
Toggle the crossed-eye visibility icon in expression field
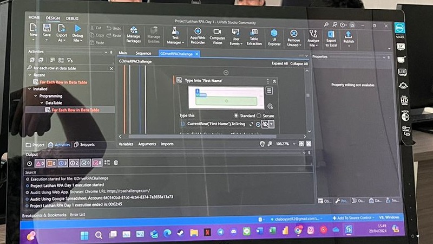[x=265, y=124]
